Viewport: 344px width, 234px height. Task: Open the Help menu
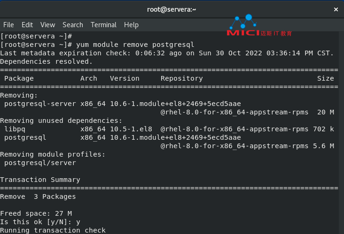[131, 25]
